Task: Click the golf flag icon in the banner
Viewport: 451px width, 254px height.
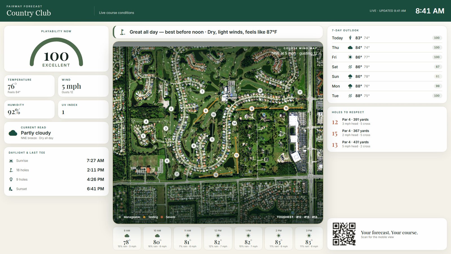Action: [x=122, y=32]
